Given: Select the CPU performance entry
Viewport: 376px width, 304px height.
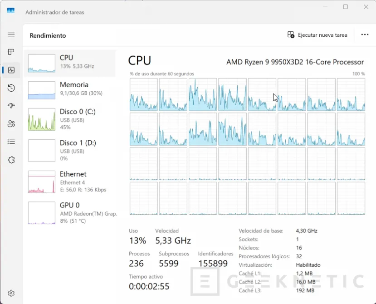Looking at the screenshot, I should pyautogui.click(x=70, y=64).
